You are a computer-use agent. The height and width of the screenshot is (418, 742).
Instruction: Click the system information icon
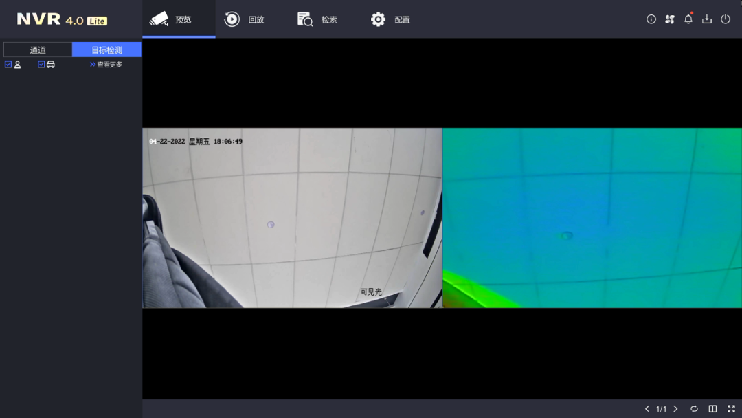click(x=651, y=19)
